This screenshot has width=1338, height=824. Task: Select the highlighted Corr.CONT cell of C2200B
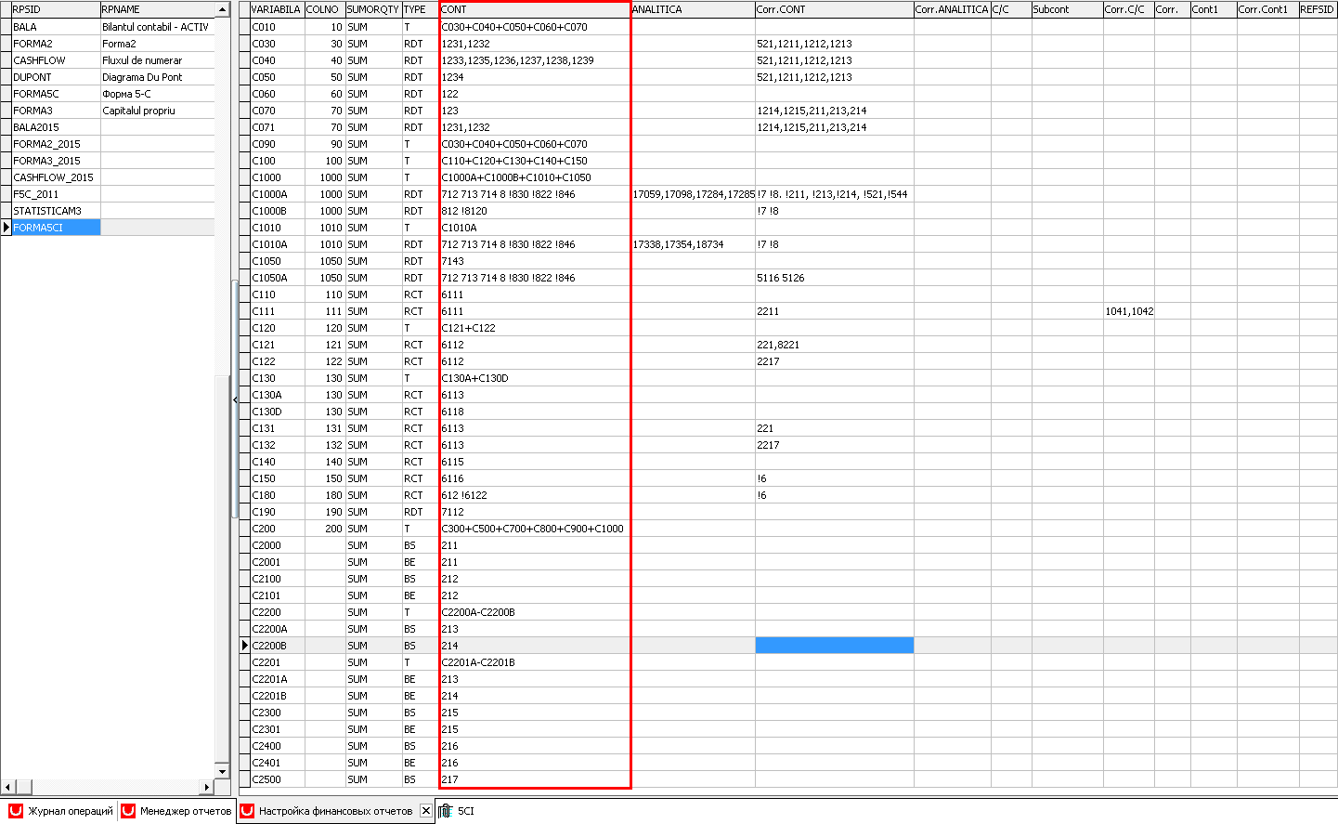point(834,646)
